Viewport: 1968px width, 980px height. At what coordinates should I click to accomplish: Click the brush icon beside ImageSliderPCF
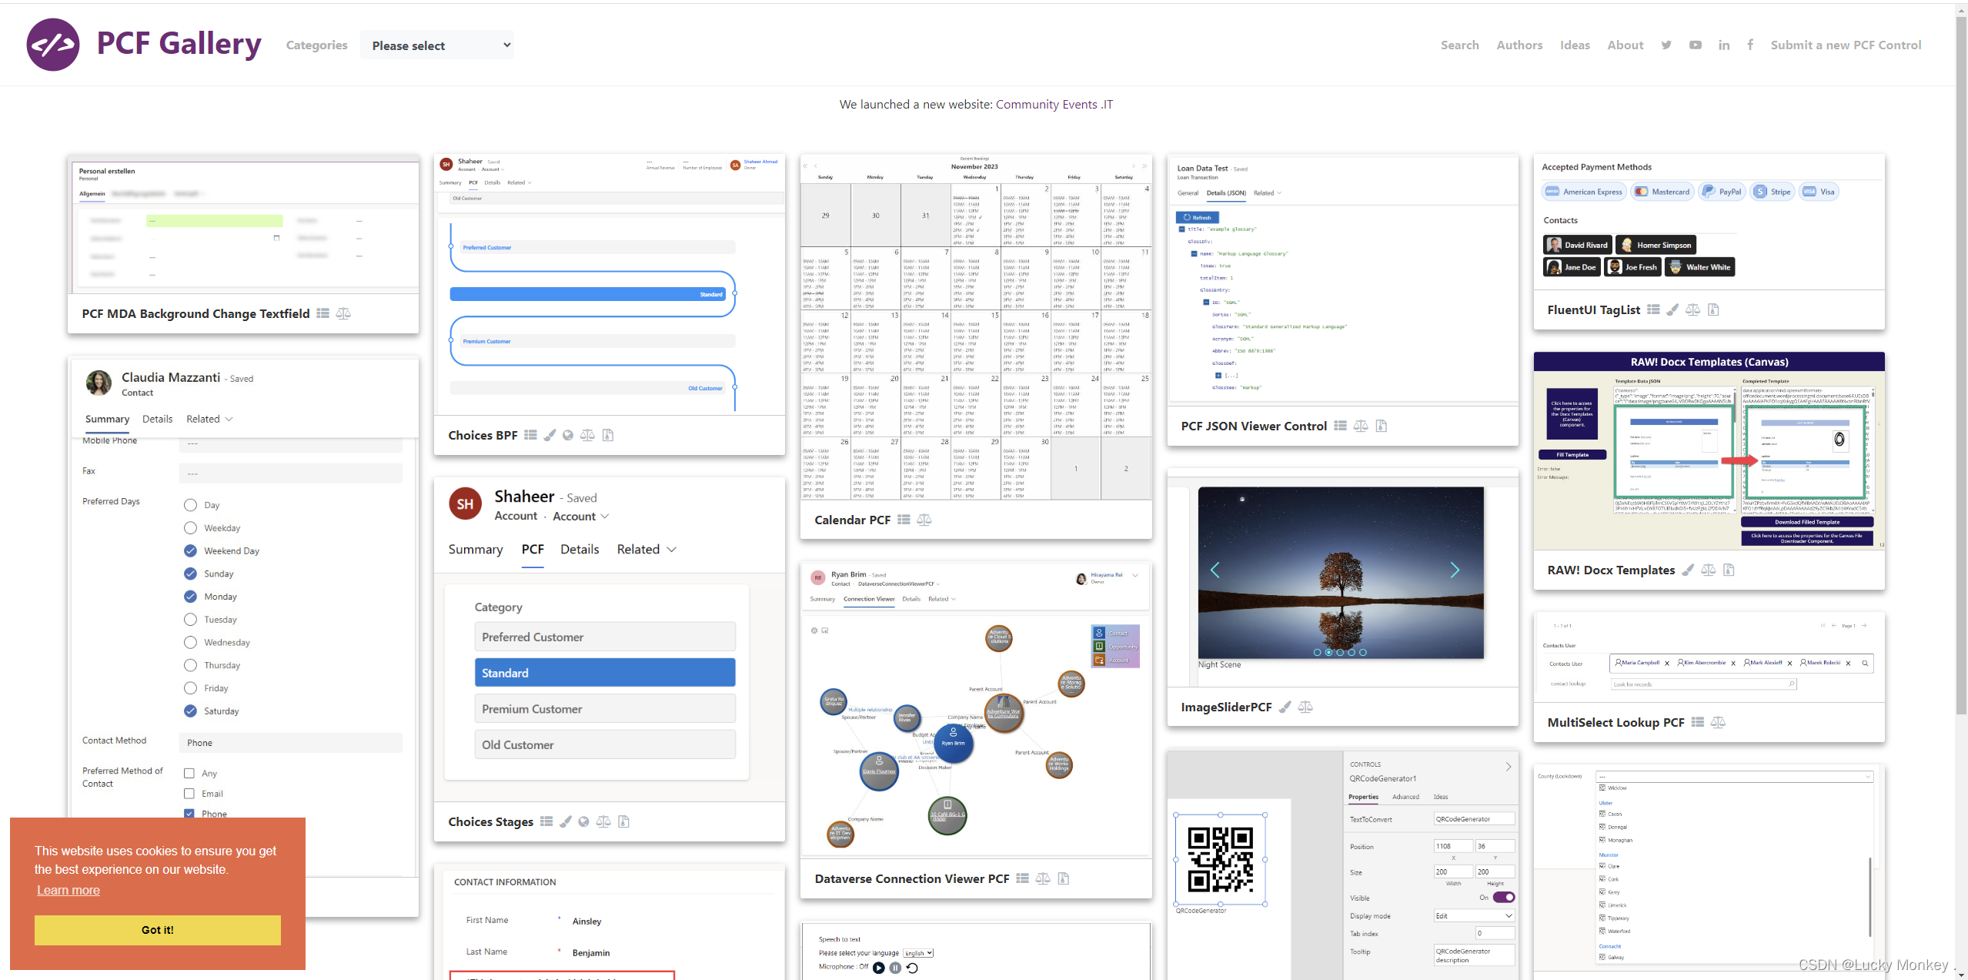click(x=1285, y=707)
